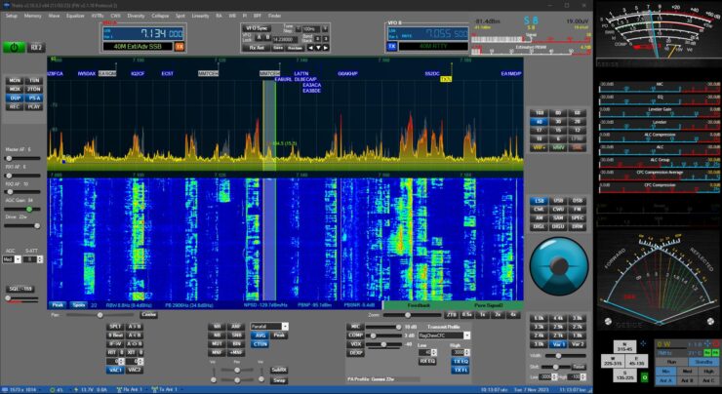Open the Collapse menu
Viewport: 722px width, 394px height.
[160, 16]
